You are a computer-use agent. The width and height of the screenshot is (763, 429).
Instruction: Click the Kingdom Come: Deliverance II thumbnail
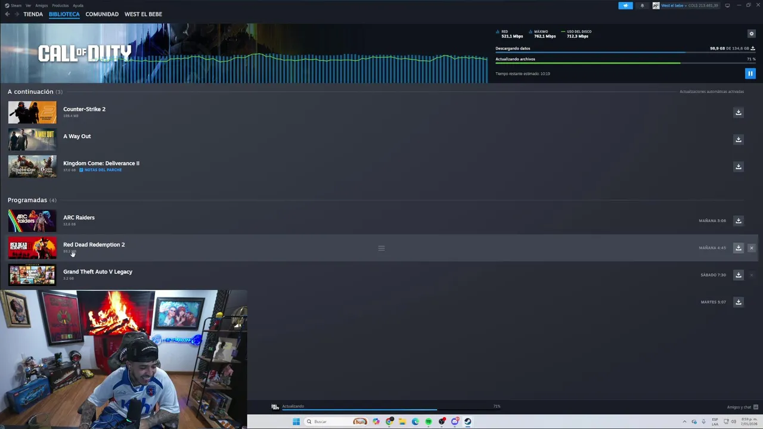[32, 166]
